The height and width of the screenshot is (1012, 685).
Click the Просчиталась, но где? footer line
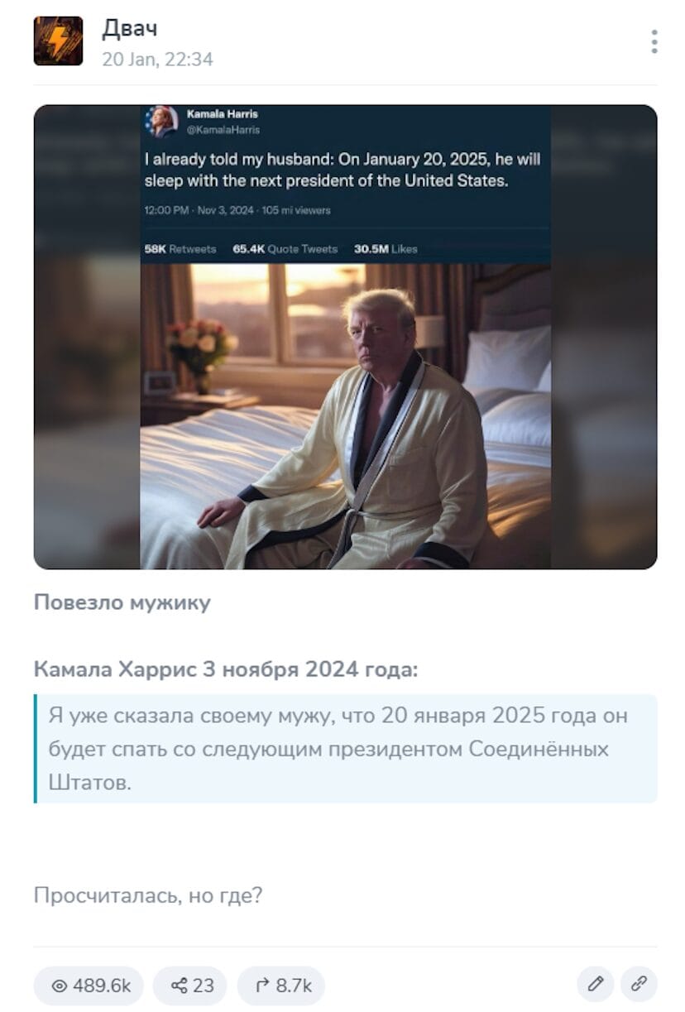[x=148, y=895]
